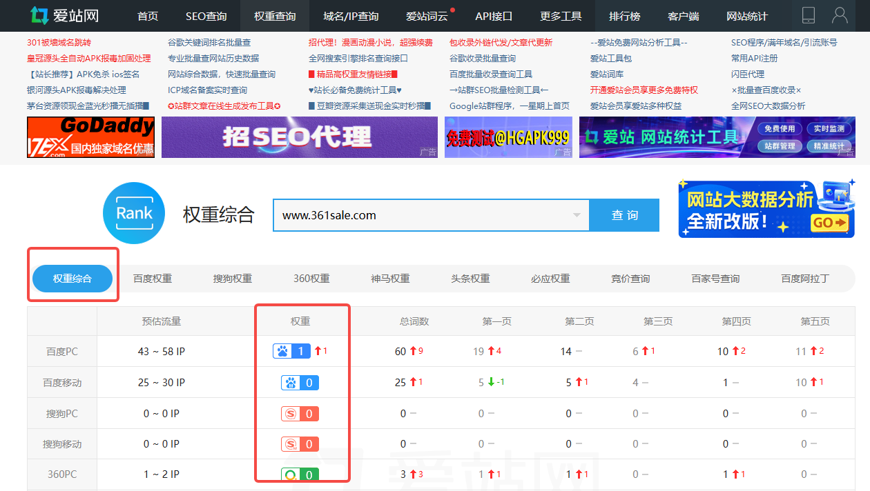Open the 神马权重 tab
870x491 pixels.
click(391, 279)
